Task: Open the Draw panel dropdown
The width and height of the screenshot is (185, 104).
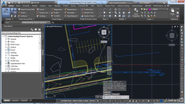Action: [105, 19]
